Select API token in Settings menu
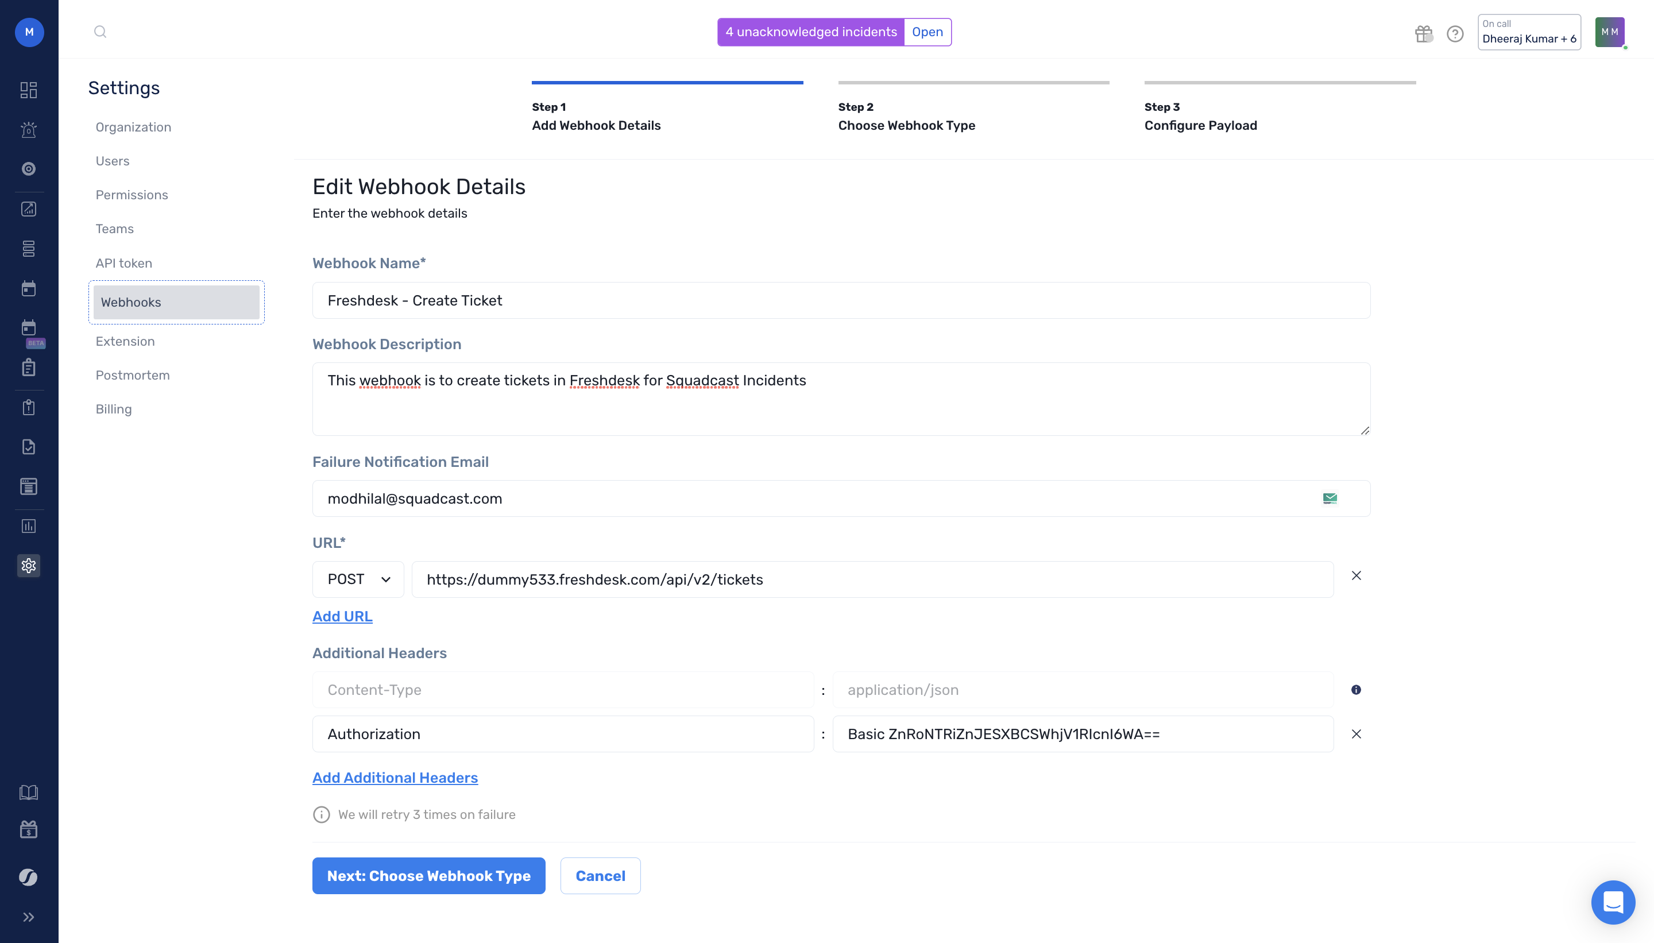The width and height of the screenshot is (1654, 943). pyautogui.click(x=123, y=263)
